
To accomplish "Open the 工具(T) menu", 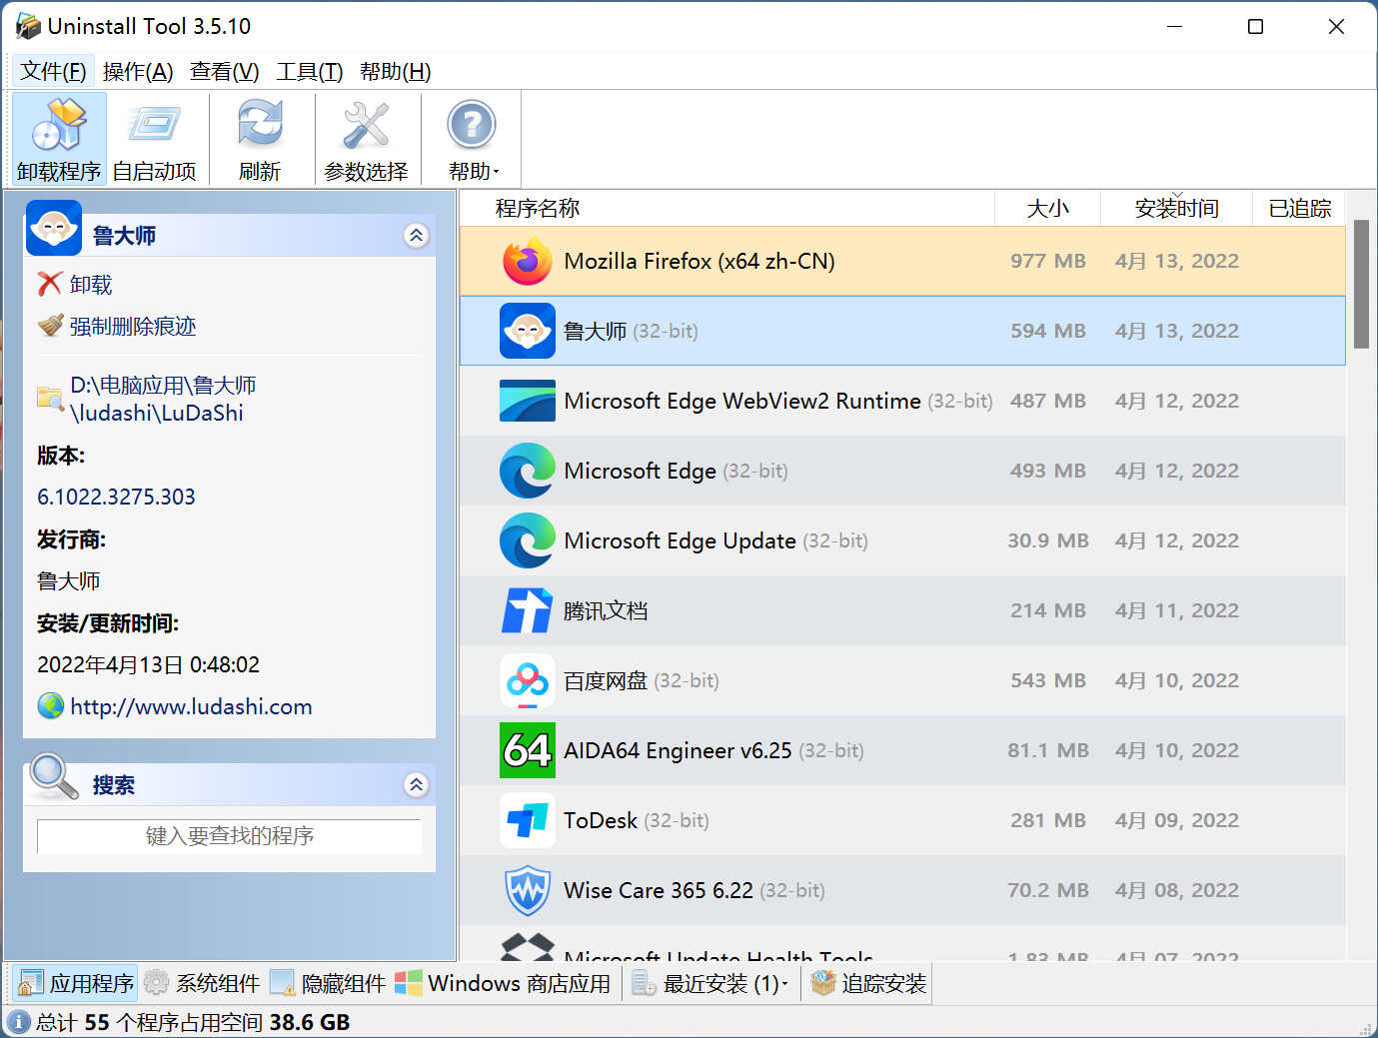I will (310, 72).
